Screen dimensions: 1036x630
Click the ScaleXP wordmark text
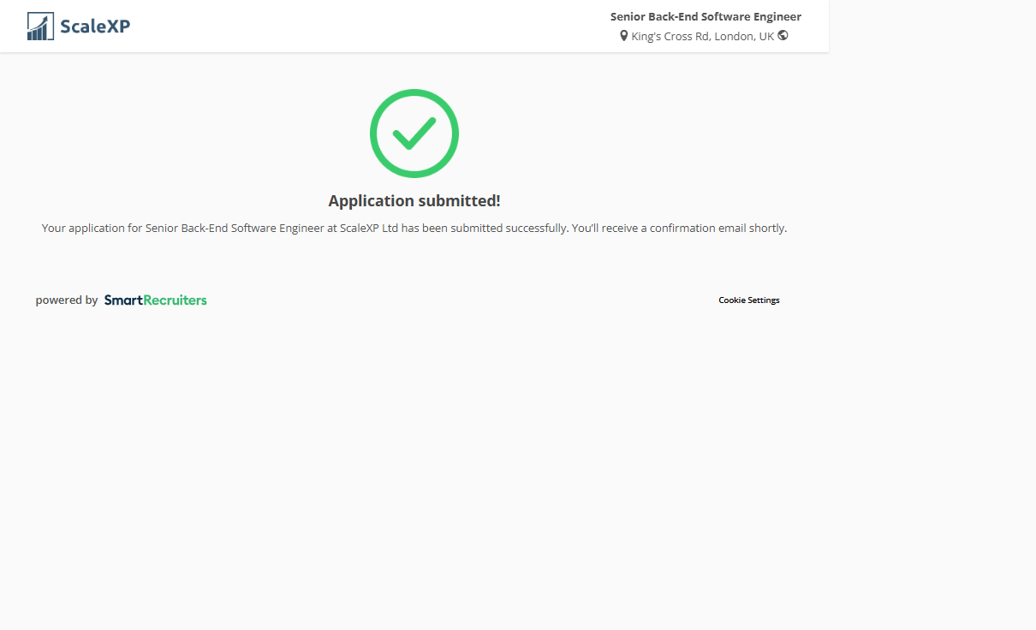pos(95,27)
